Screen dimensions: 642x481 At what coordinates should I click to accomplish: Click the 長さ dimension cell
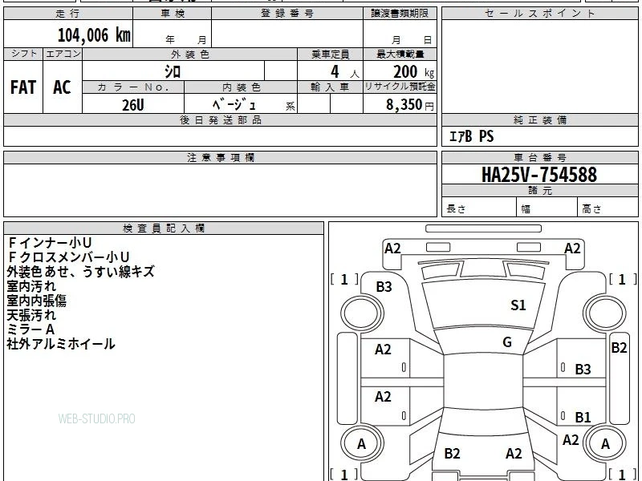478,208
